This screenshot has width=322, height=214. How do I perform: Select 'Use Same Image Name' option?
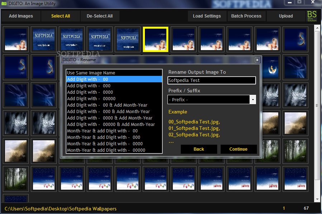point(114,73)
